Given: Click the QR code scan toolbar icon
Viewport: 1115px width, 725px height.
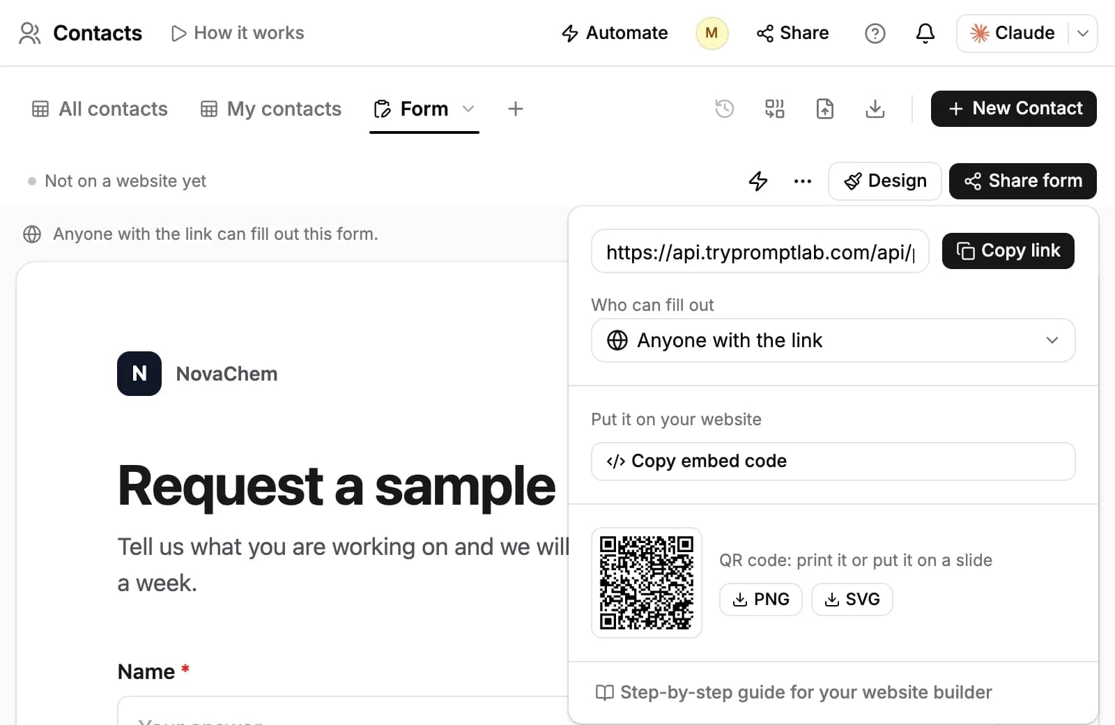Looking at the screenshot, I should [775, 109].
